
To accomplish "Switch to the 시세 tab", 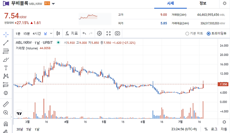I will 171,3.
